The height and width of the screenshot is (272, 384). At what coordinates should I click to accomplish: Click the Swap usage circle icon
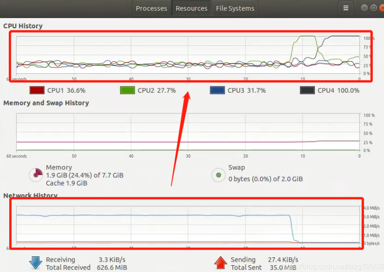click(x=219, y=175)
